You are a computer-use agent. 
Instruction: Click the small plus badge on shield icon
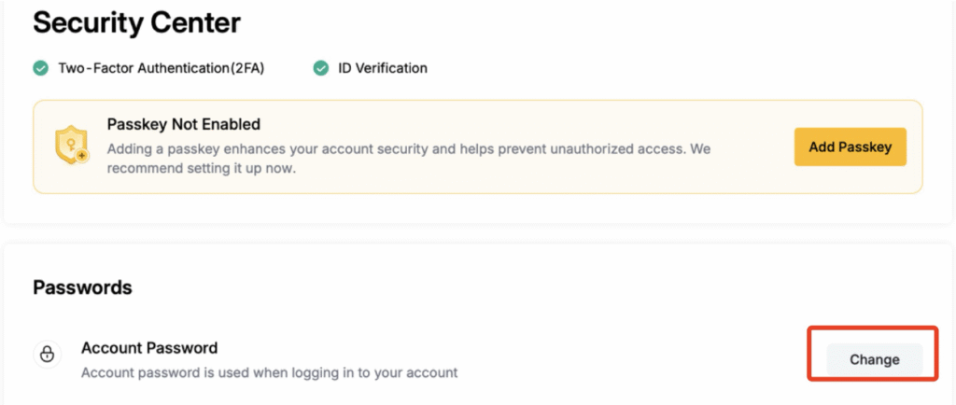[x=82, y=156]
